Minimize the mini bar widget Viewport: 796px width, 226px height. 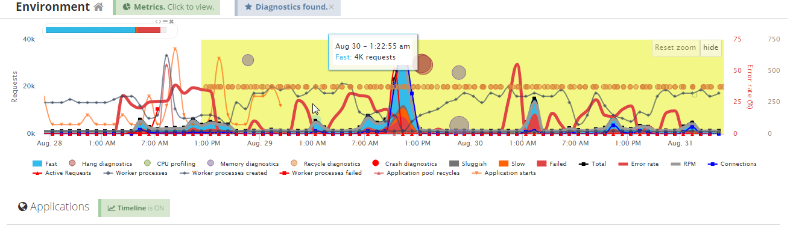pyautogui.click(x=165, y=21)
